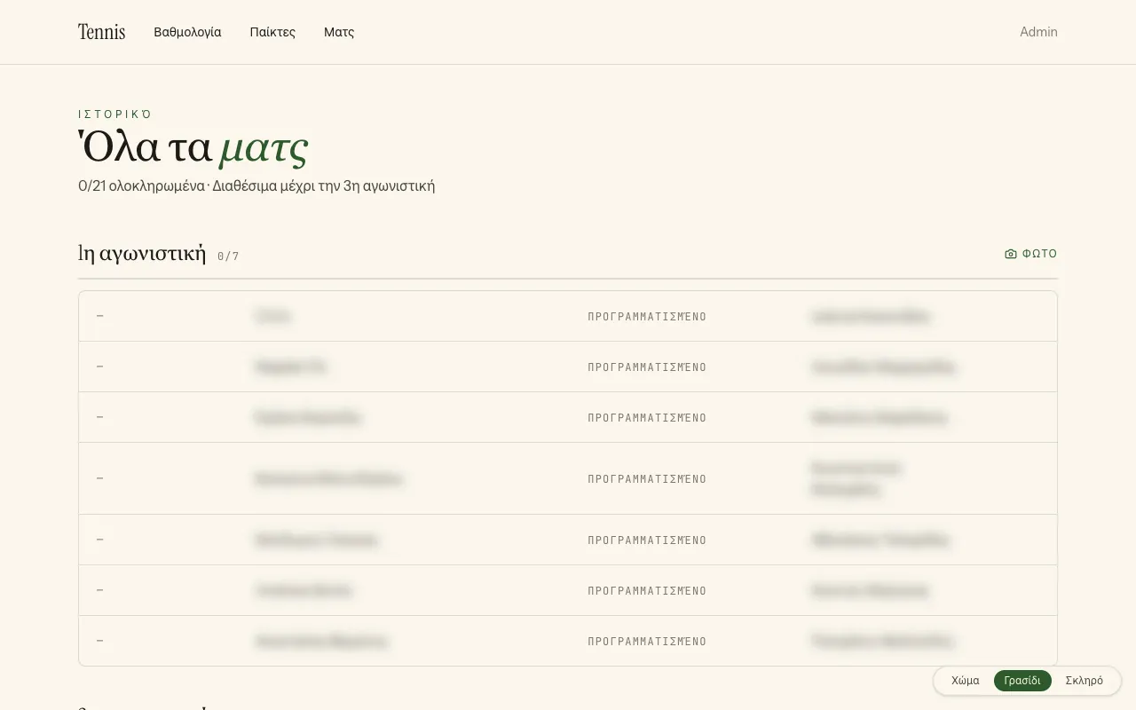1136x710 pixels.
Task: Click the 1η αγωνιστική section heading
Action: click(142, 254)
